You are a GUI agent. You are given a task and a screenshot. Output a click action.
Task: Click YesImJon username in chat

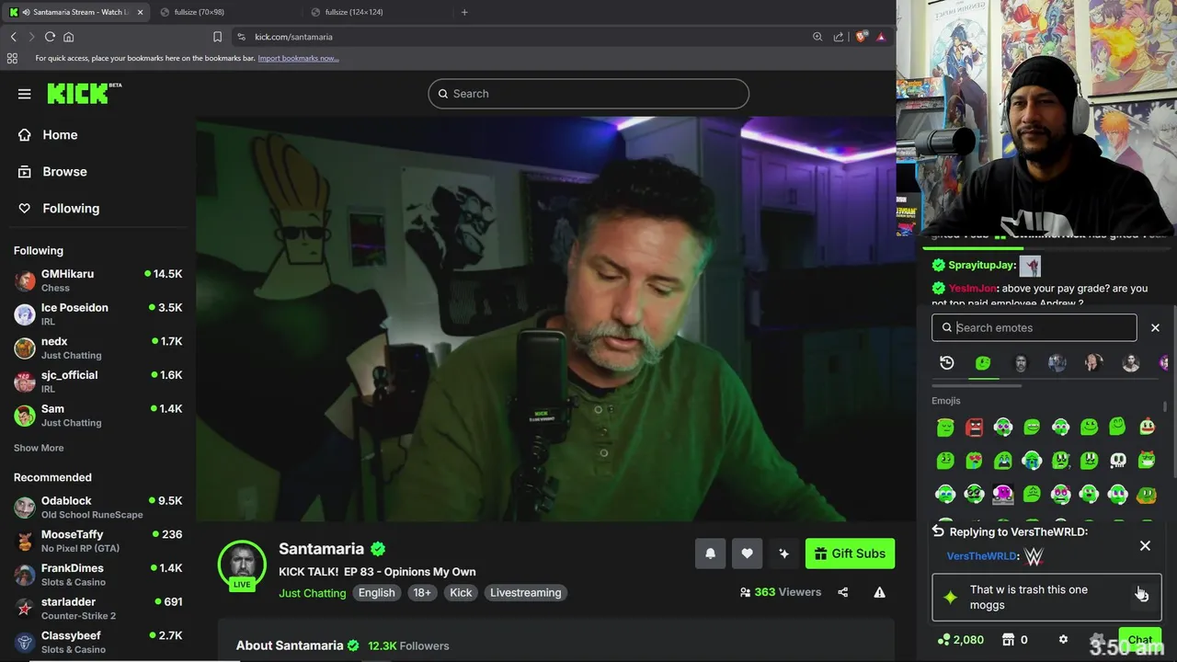coord(972,288)
